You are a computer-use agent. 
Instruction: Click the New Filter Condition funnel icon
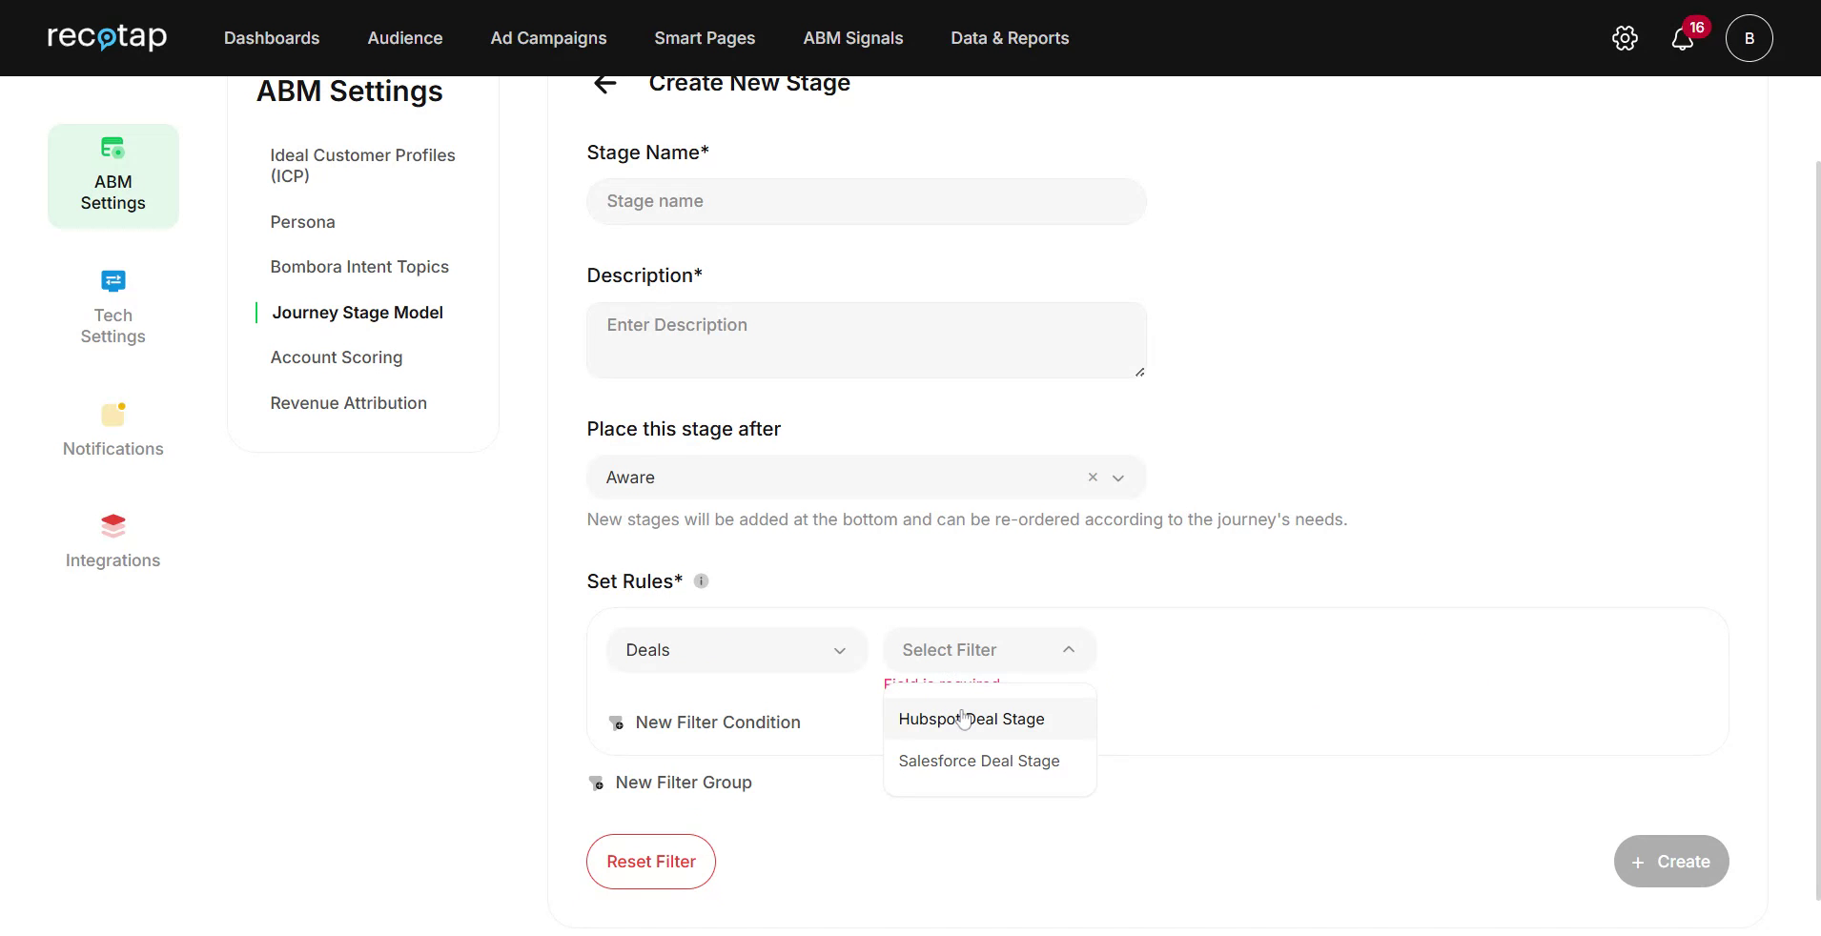(x=616, y=722)
